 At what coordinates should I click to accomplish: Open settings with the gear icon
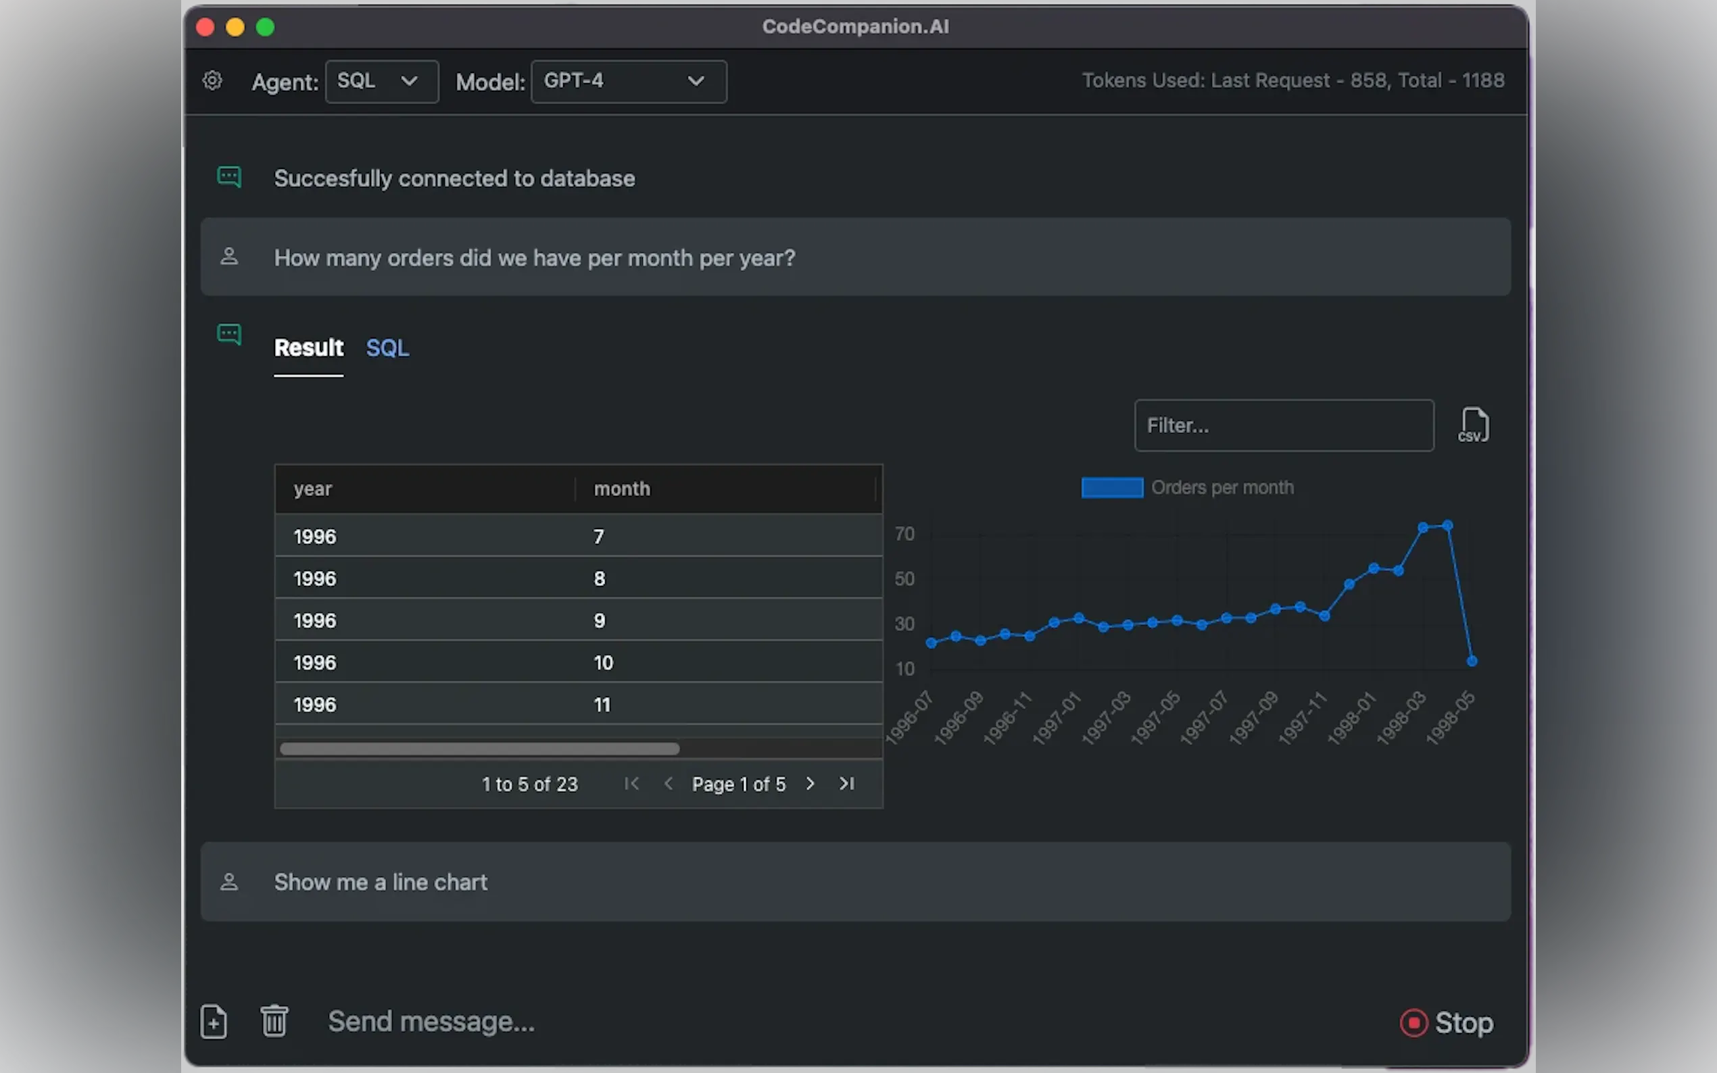tap(212, 81)
